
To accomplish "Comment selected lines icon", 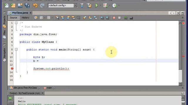I will (126, 18).
